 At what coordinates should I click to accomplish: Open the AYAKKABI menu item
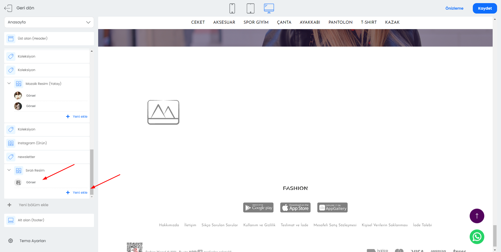tap(310, 22)
